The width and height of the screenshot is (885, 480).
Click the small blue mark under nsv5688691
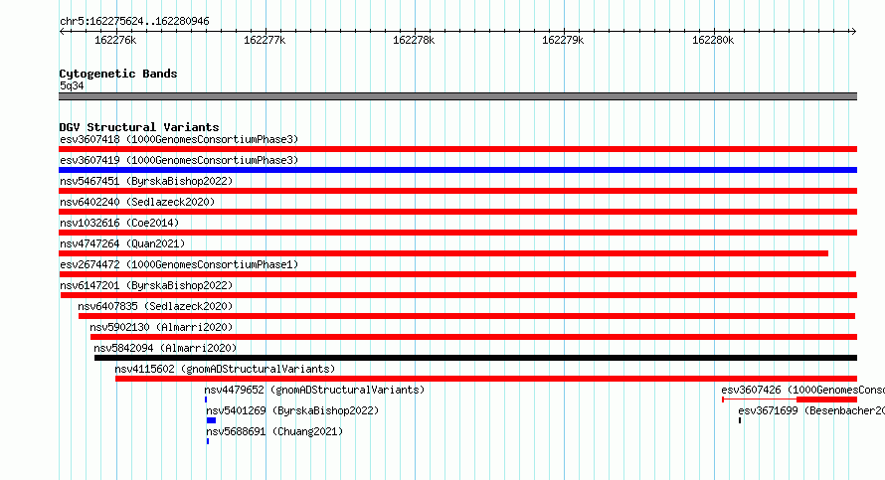pos(208,441)
